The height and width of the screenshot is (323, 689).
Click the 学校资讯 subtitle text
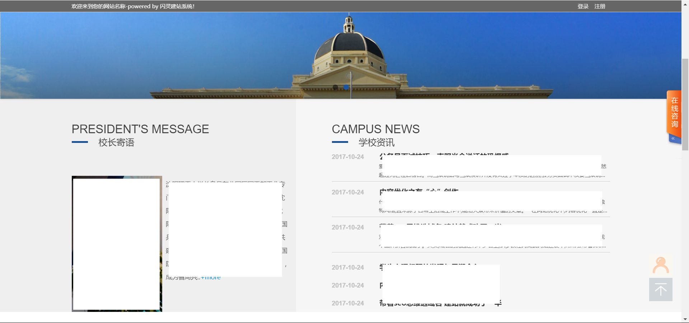(376, 143)
